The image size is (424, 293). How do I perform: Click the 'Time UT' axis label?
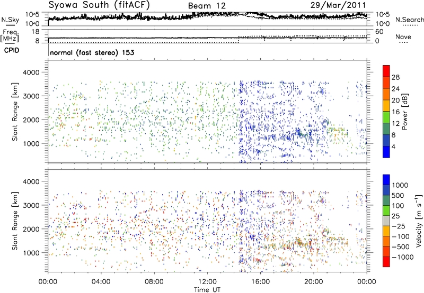[x=207, y=290]
